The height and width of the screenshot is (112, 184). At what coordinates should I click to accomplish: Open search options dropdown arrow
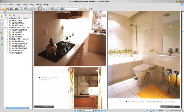[x=91, y=9]
